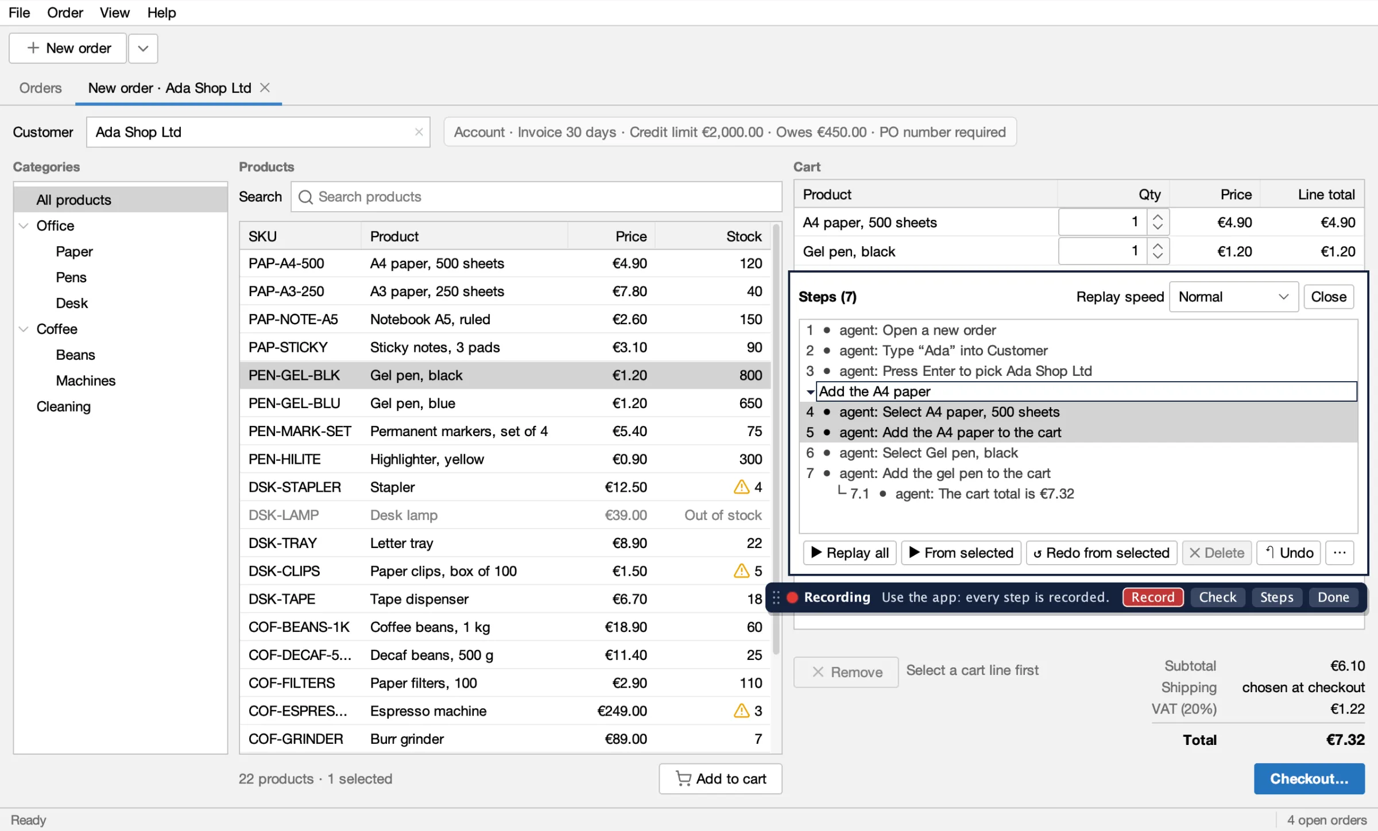Toggle the Record button in recording bar
This screenshot has width=1378, height=831.
(1153, 597)
